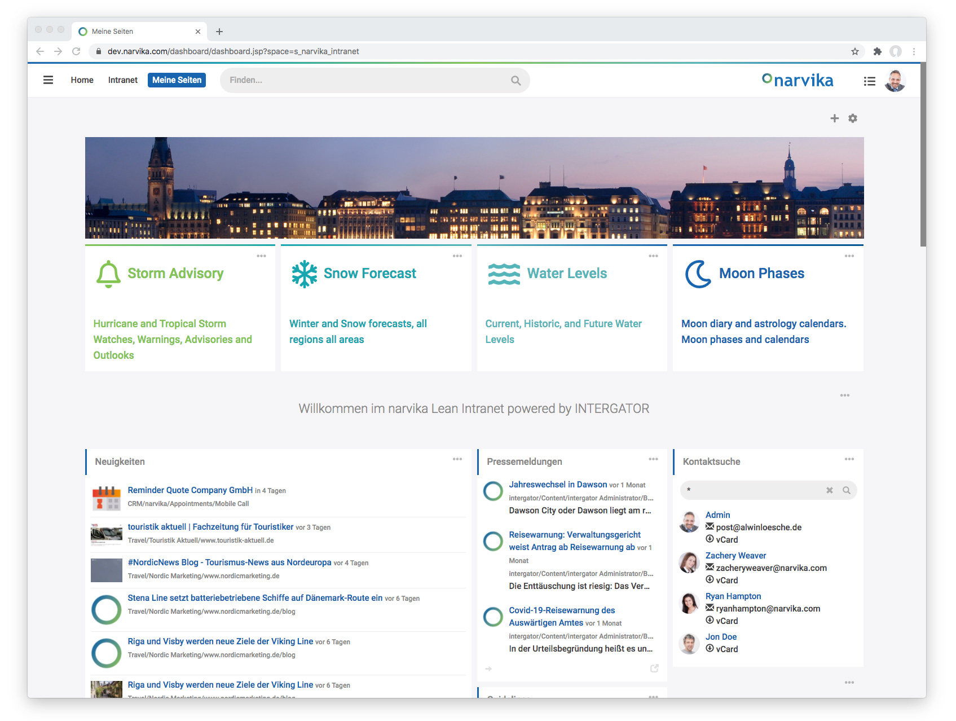The height and width of the screenshot is (721, 956).
Task: Open welcome banner widget options menu
Action: (844, 395)
